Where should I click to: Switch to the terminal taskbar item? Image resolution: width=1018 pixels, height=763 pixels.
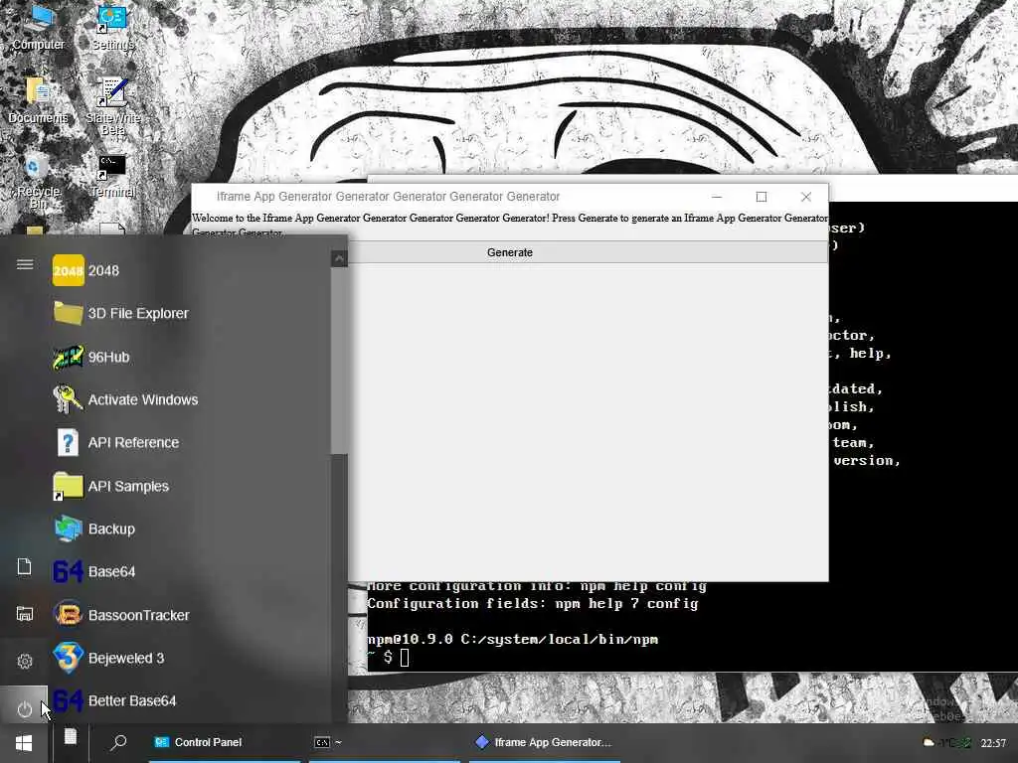(x=385, y=742)
